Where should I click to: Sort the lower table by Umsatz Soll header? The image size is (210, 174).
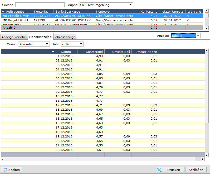[x=118, y=52]
